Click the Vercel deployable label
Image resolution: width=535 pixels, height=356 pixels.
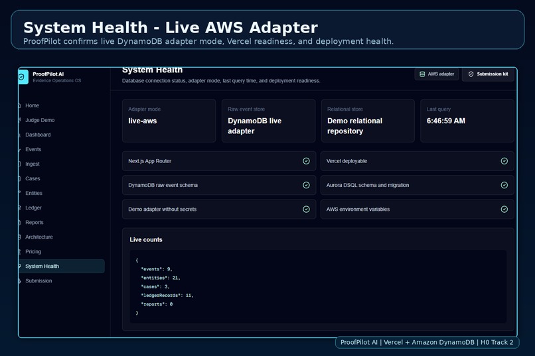coord(346,161)
